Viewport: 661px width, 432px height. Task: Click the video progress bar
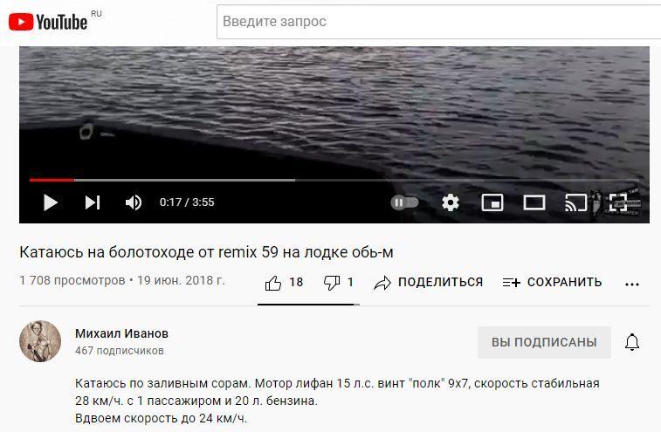pyautogui.click(x=334, y=180)
